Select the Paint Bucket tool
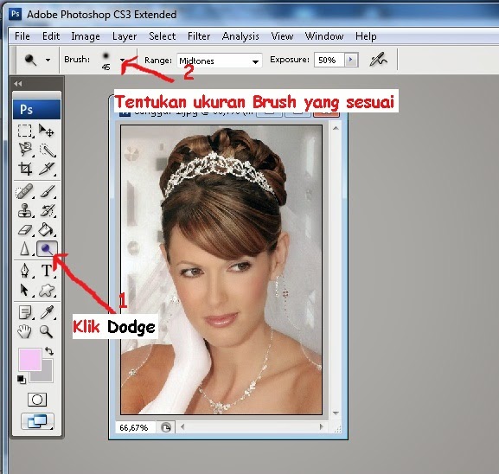499x474 pixels. [x=47, y=229]
